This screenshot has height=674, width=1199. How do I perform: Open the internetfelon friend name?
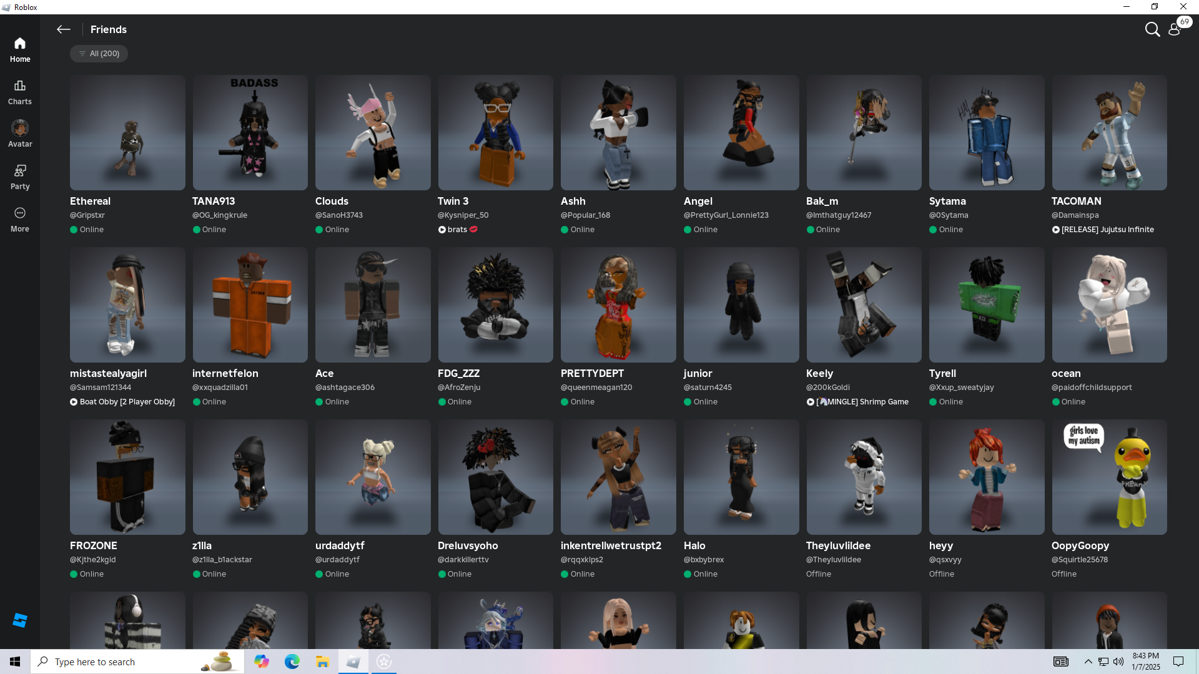225,373
